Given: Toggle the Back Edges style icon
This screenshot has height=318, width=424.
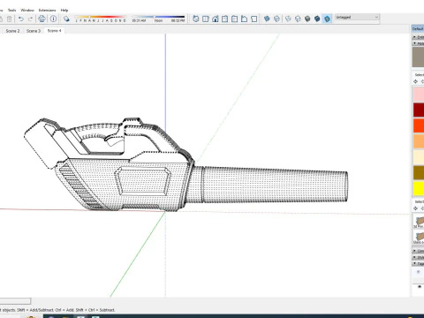Looking at the screenshot, I should pyautogui.click(x=276, y=19).
